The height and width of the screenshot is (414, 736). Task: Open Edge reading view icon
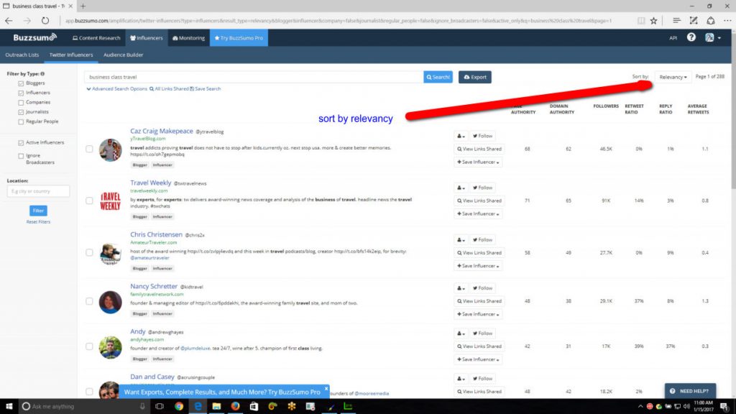[x=640, y=21]
